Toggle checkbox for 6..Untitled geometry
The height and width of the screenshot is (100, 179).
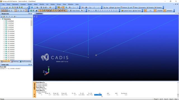[4, 23]
